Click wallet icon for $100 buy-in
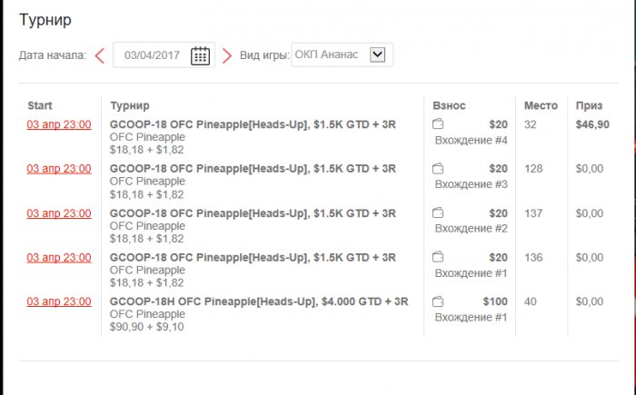This screenshot has width=636, height=395. pyautogui.click(x=438, y=301)
